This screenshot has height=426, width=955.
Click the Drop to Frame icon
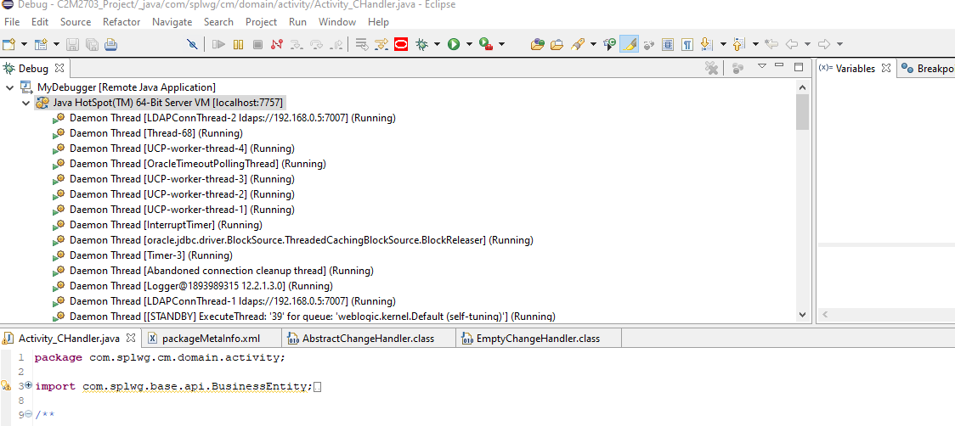point(362,44)
